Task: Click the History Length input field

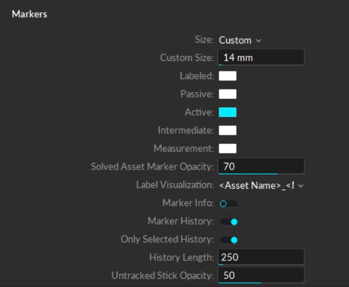Action: click(x=261, y=257)
